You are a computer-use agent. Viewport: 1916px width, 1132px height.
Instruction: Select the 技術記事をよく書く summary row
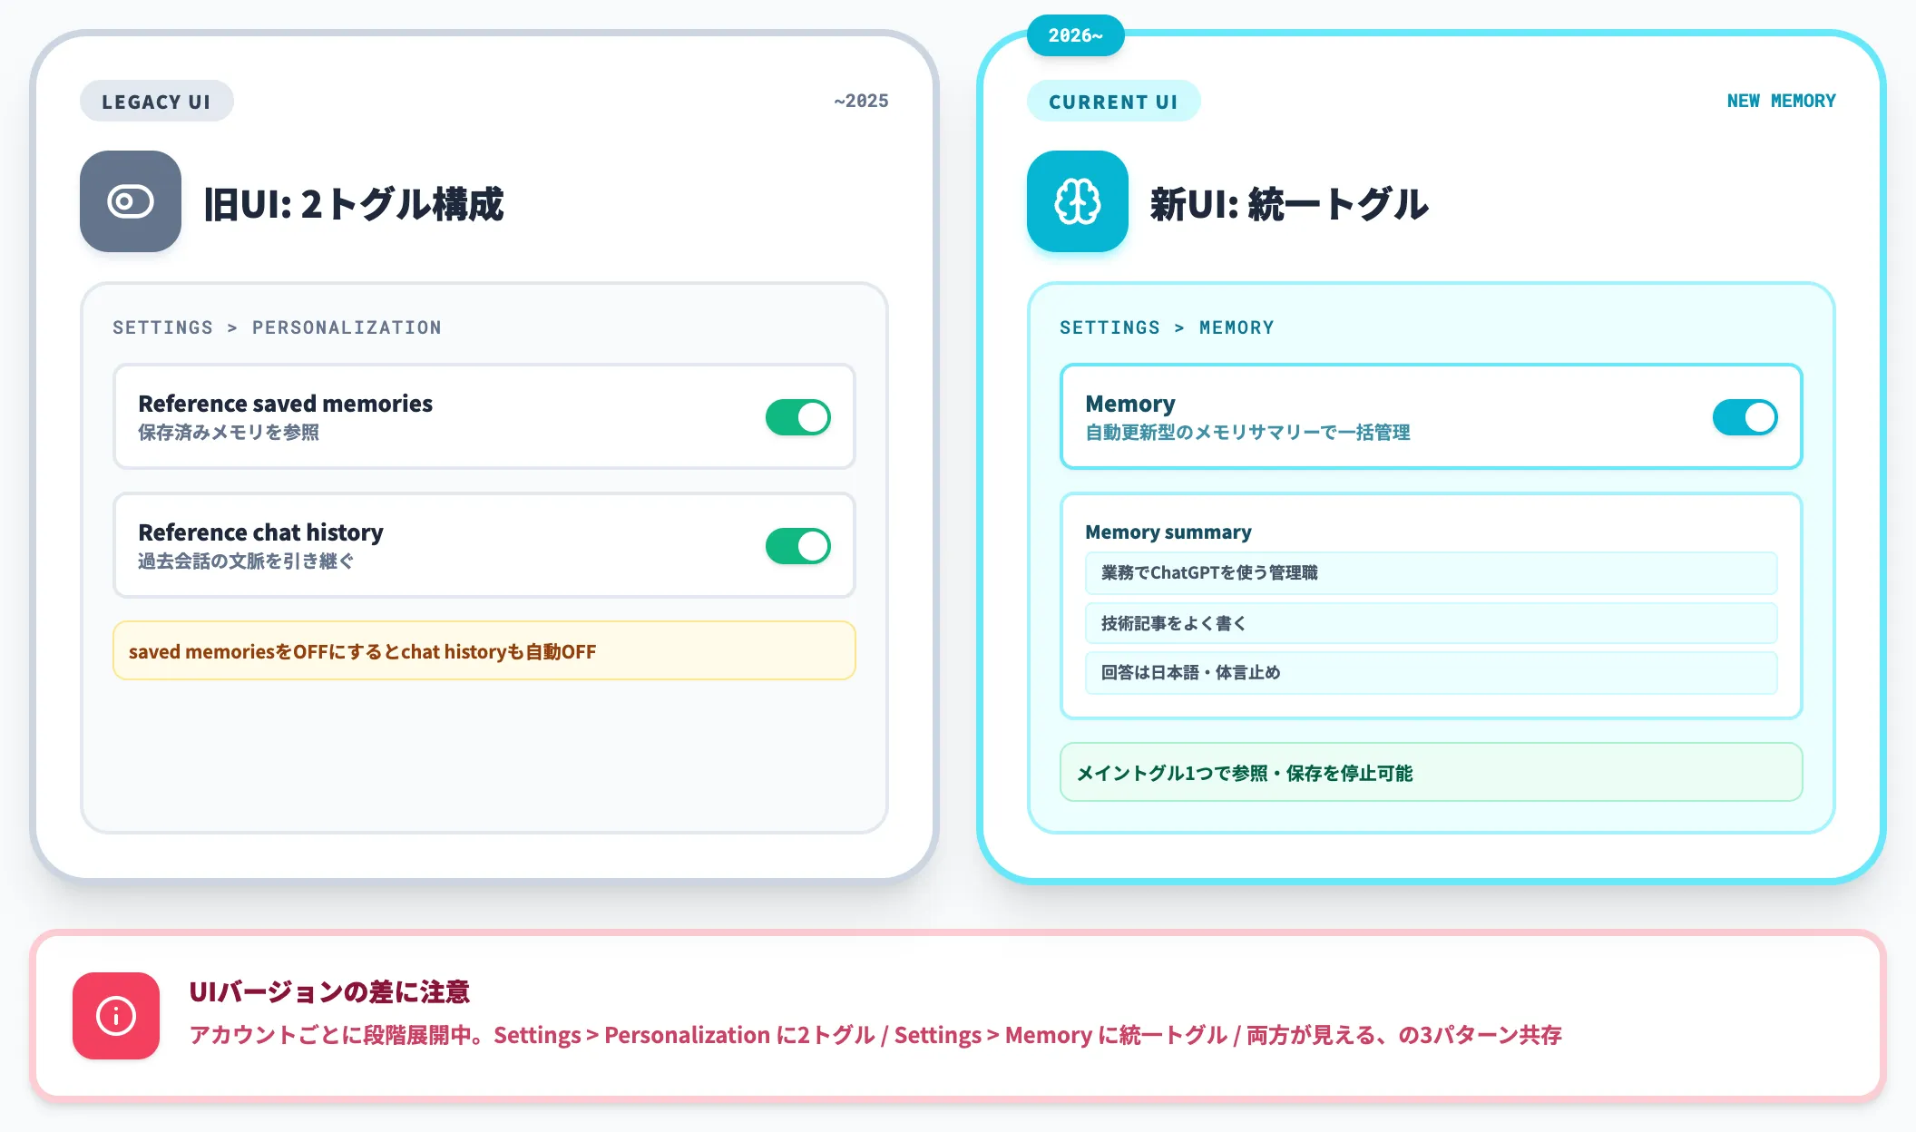coord(1432,623)
